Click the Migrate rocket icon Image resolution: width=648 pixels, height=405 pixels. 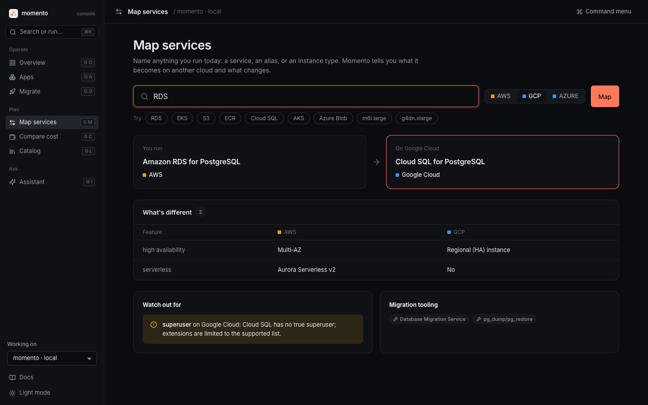pyautogui.click(x=12, y=92)
